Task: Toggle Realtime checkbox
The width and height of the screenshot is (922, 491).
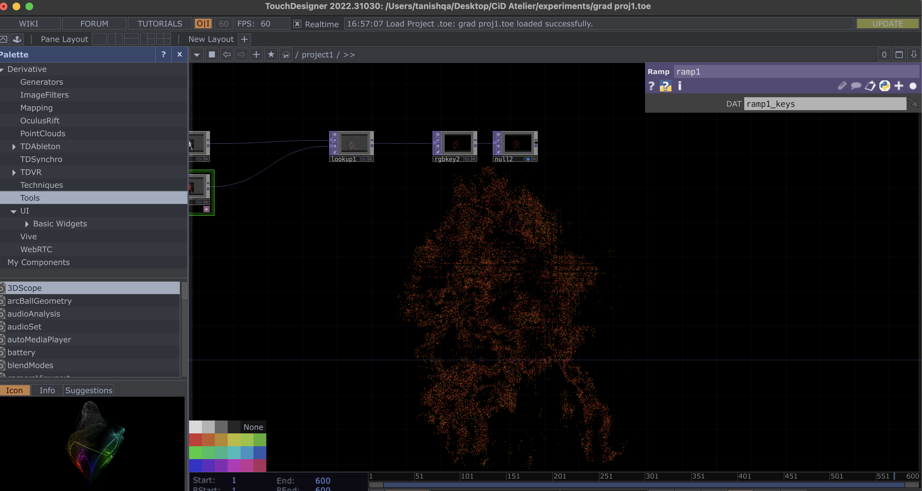Action: pyautogui.click(x=297, y=24)
